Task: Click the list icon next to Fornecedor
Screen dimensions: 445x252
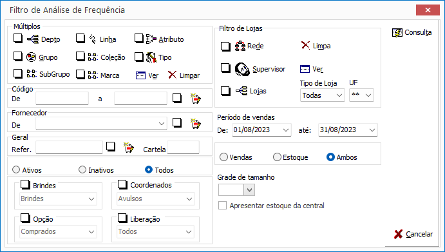Action: click(196, 124)
